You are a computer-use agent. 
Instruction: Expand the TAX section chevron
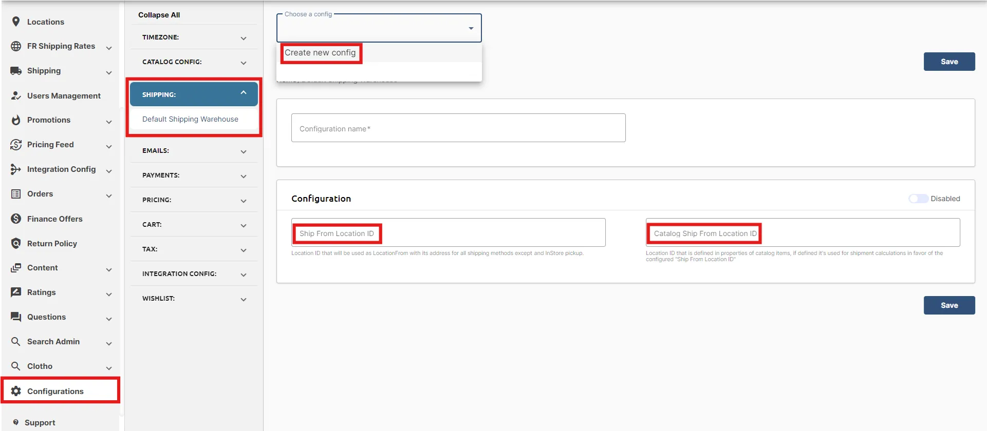tap(244, 250)
